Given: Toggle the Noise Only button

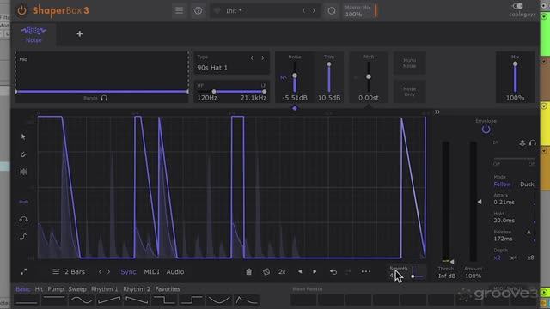Looking at the screenshot, I should [409, 92].
